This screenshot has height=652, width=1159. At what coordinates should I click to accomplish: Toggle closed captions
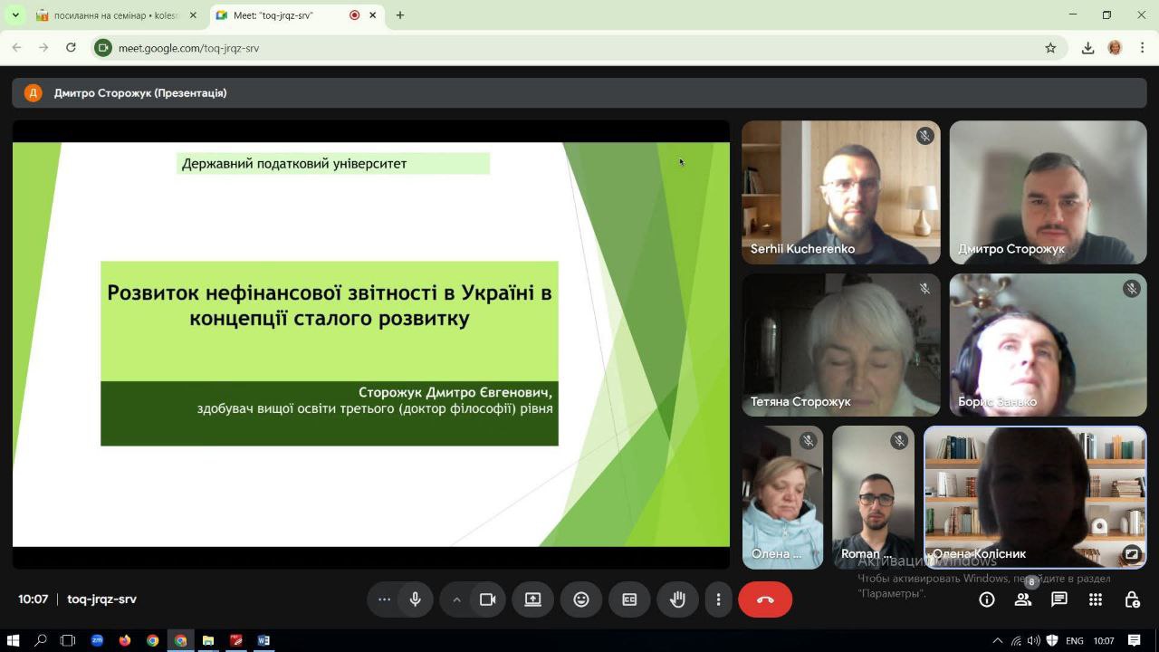(x=629, y=599)
